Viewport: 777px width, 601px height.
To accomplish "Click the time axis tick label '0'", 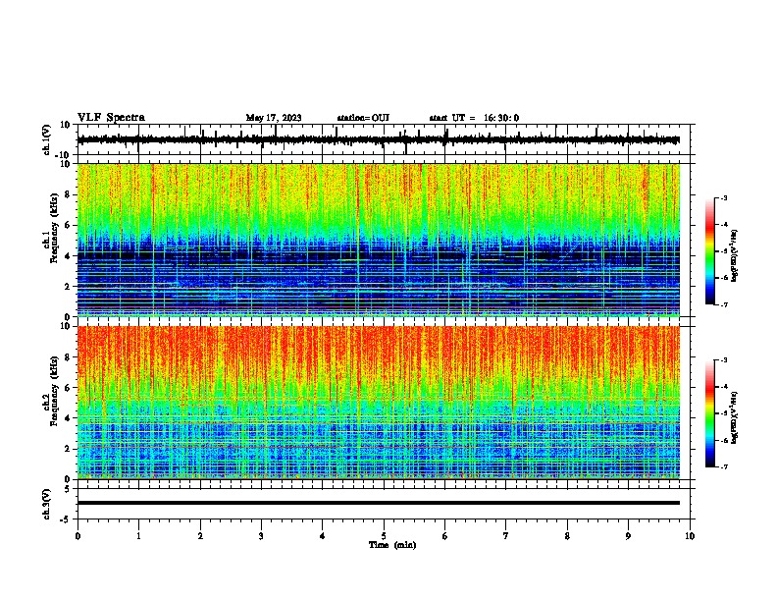I will pyautogui.click(x=78, y=536).
